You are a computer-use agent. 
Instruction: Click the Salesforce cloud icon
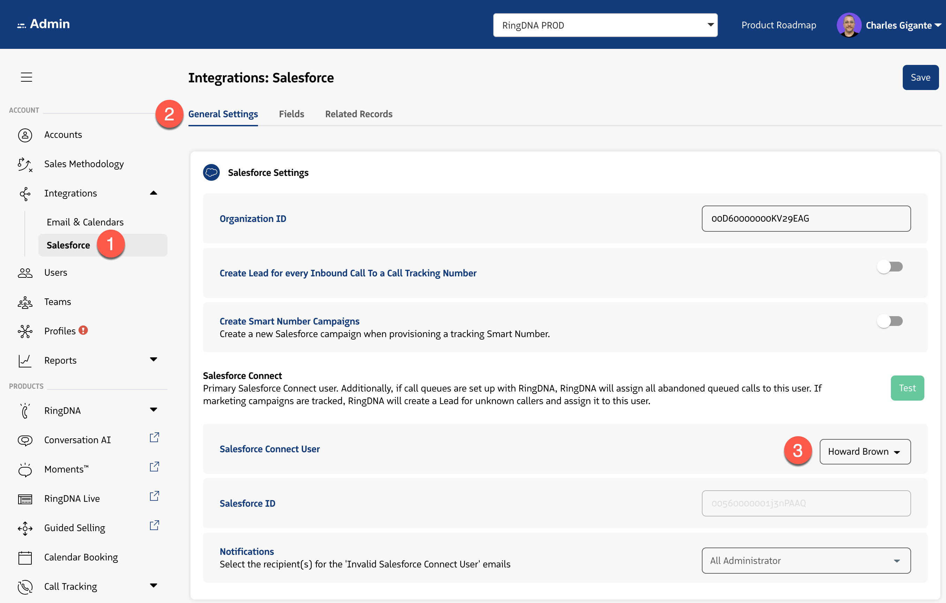(211, 172)
